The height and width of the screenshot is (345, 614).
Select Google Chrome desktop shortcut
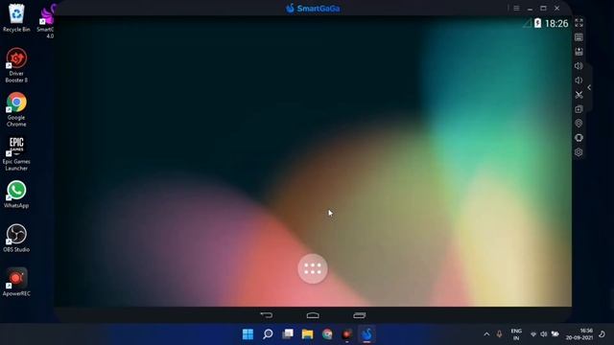coord(16,109)
